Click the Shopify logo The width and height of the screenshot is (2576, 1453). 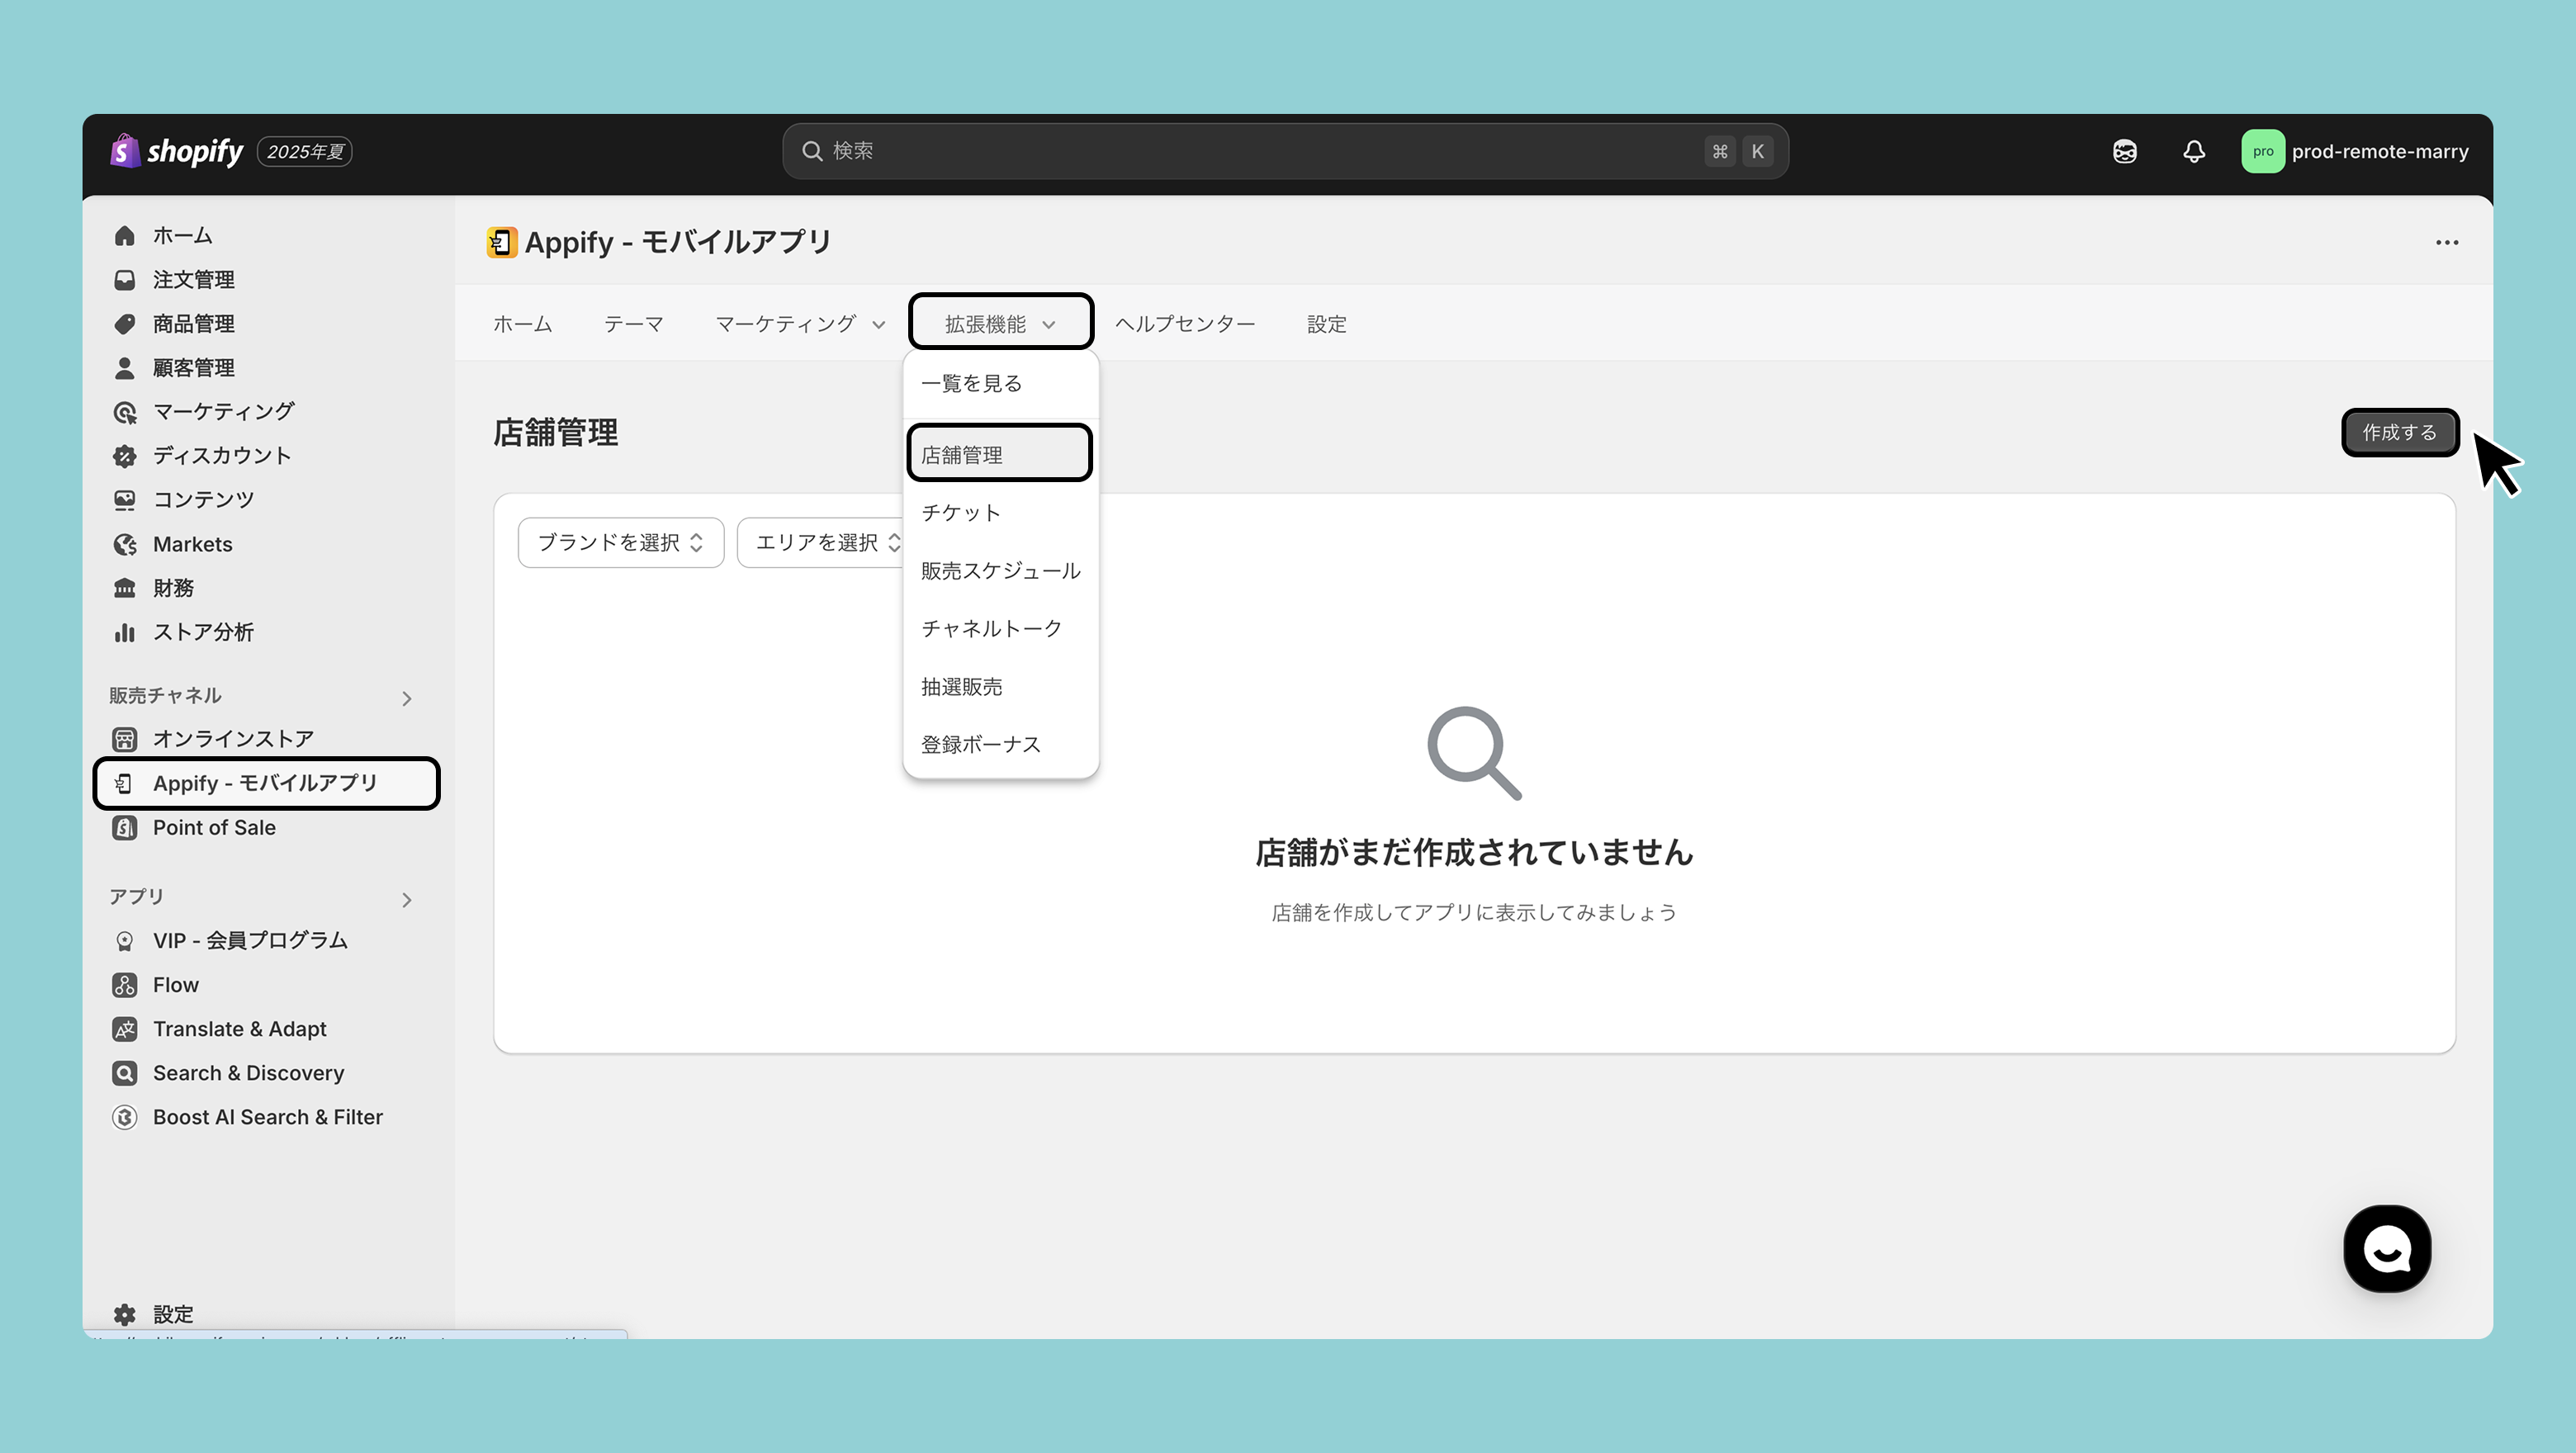click(x=177, y=151)
